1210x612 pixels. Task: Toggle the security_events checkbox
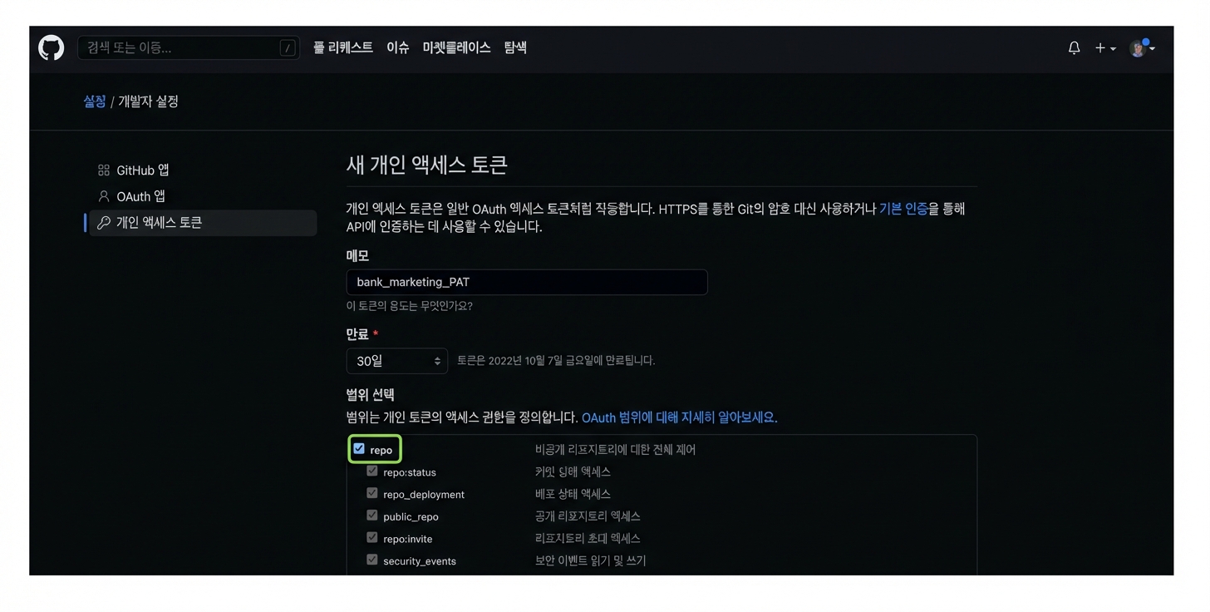click(x=372, y=560)
